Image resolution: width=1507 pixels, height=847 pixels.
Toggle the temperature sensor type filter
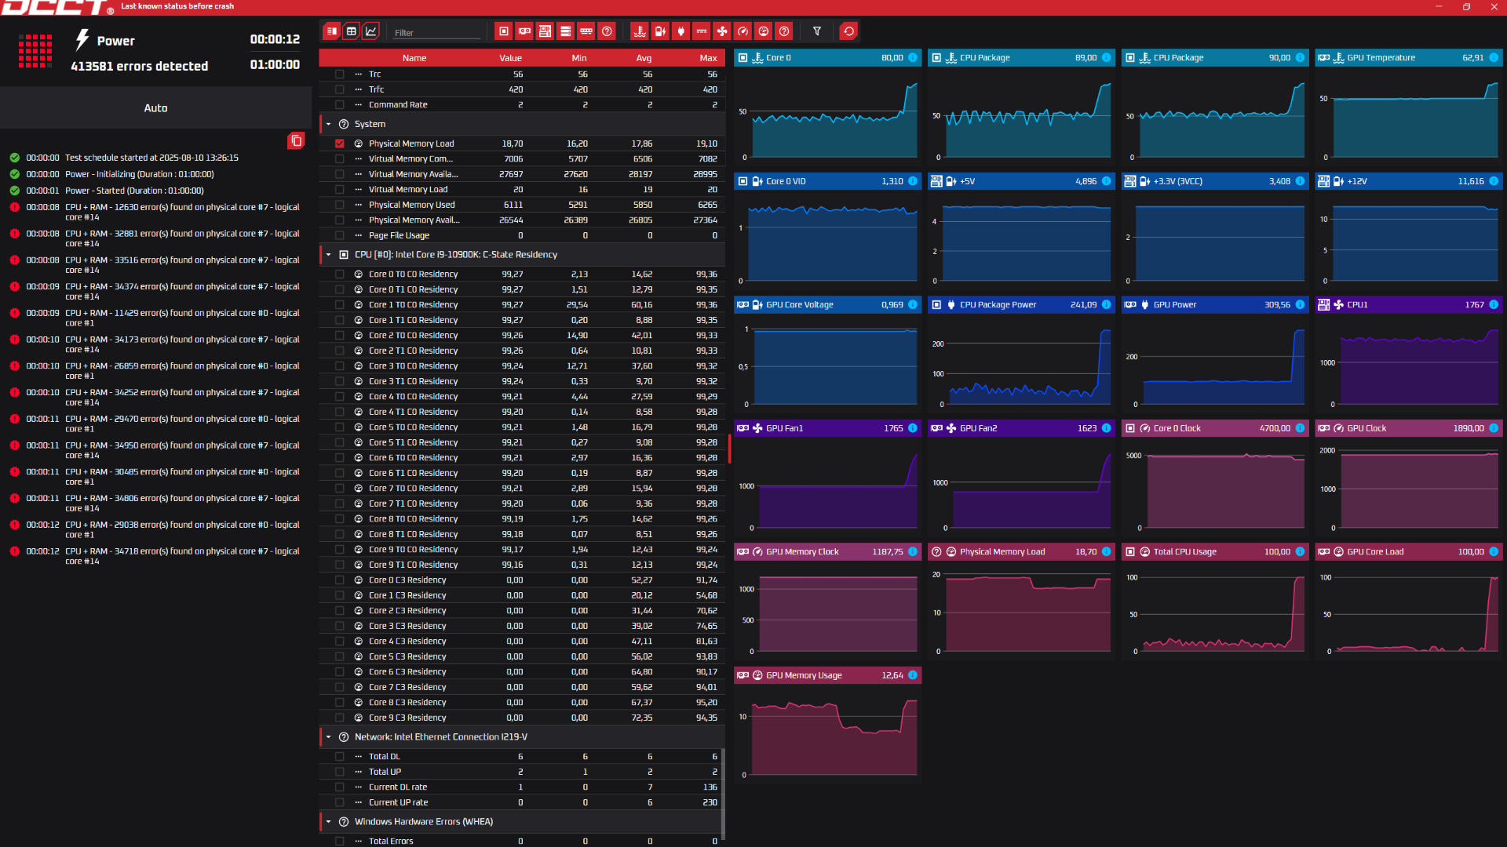[x=640, y=31]
